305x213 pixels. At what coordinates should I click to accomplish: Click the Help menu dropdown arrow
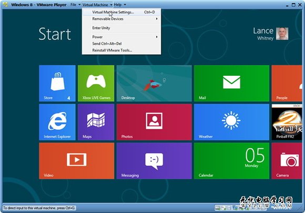click(125, 5)
